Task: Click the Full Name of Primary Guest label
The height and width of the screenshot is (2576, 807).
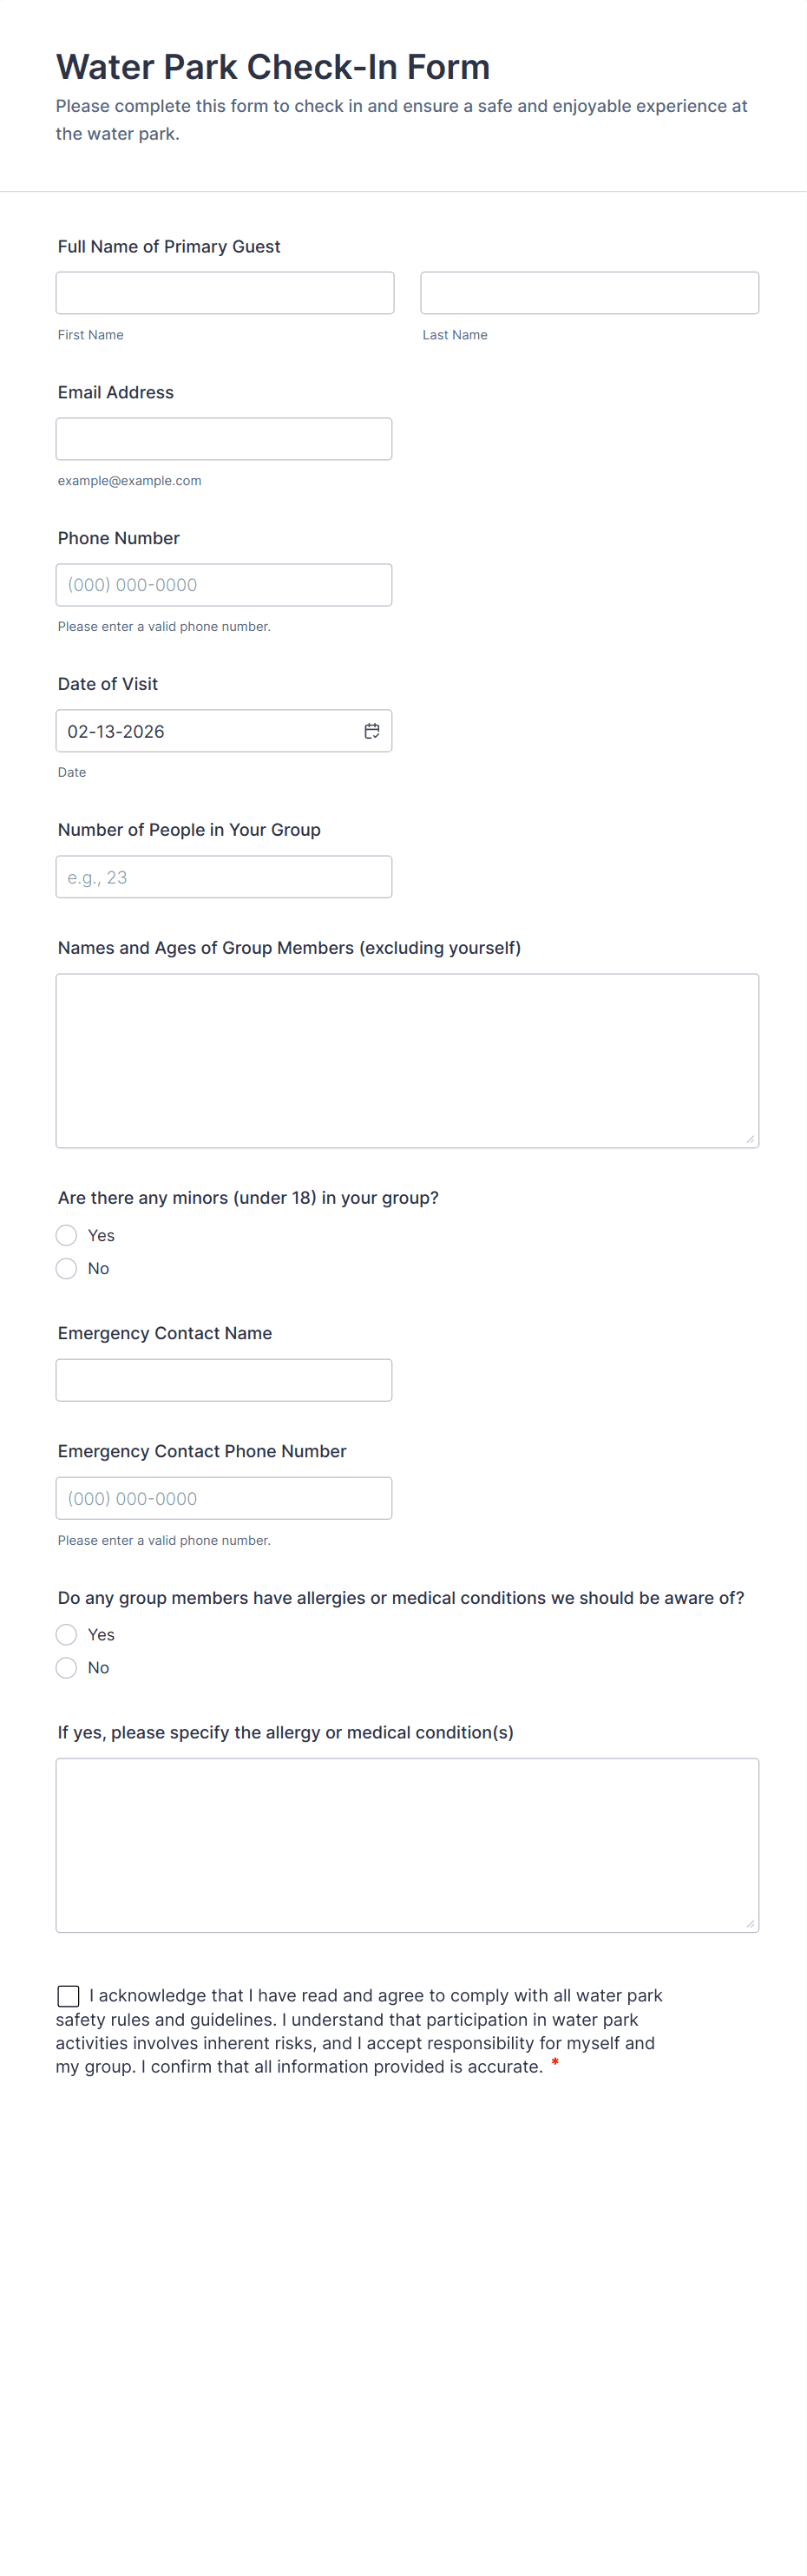Action: point(169,247)
